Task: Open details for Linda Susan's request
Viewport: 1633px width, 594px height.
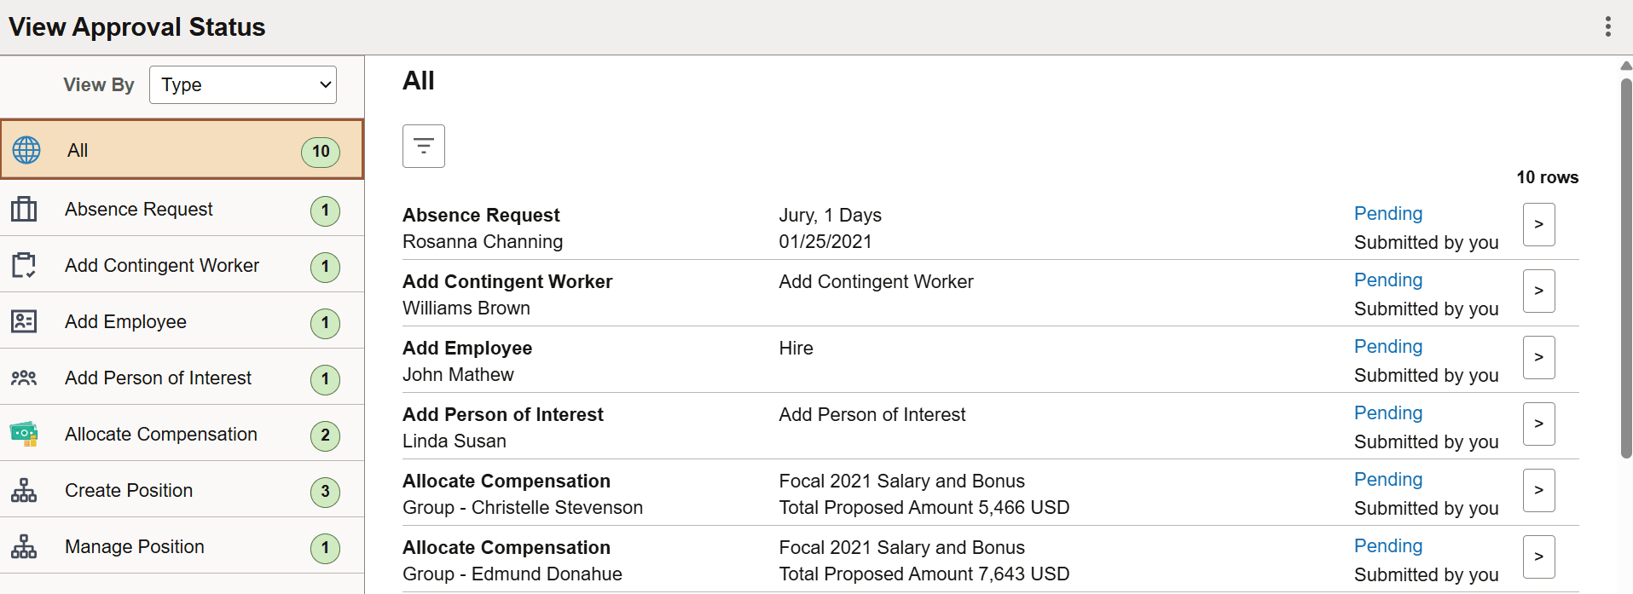Action: pos(1539,424)
